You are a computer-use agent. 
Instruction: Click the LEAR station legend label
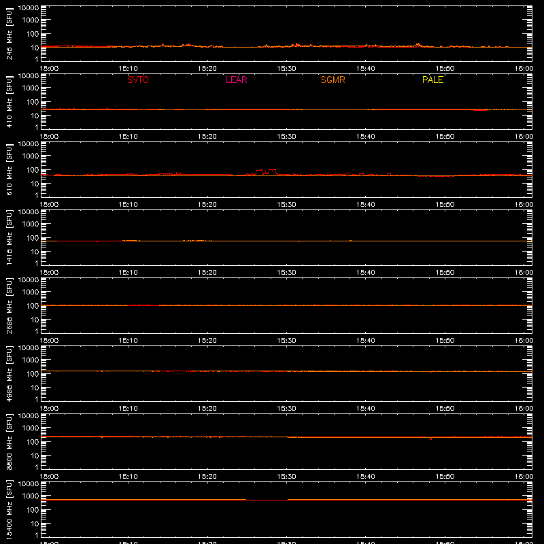coord(236,80)
